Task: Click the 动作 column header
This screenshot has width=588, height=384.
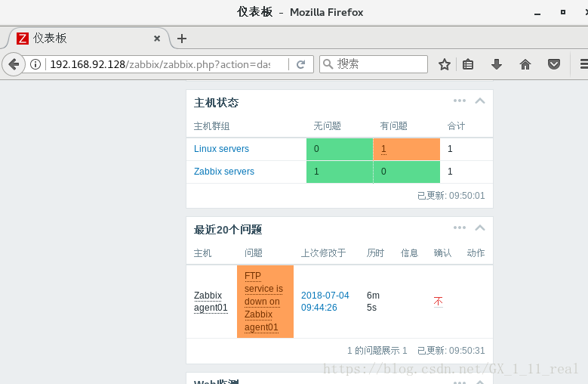Action: click(x=476, y=253)
